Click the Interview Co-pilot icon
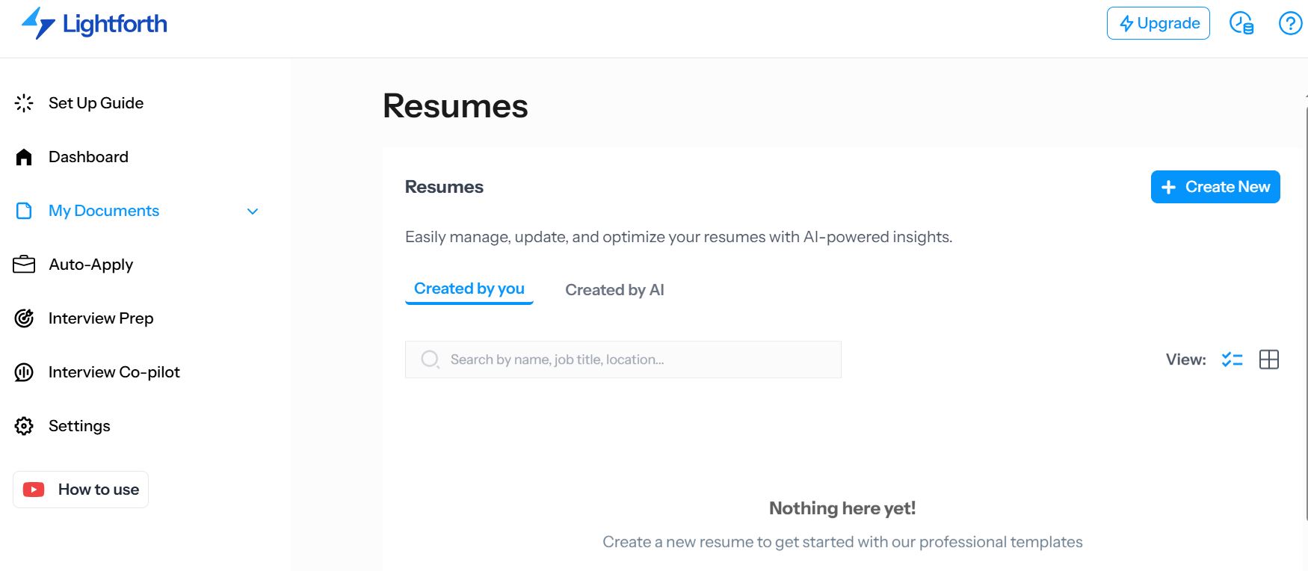The height and width of the screenshot is (571, 1308). click(x=24, y=372)
